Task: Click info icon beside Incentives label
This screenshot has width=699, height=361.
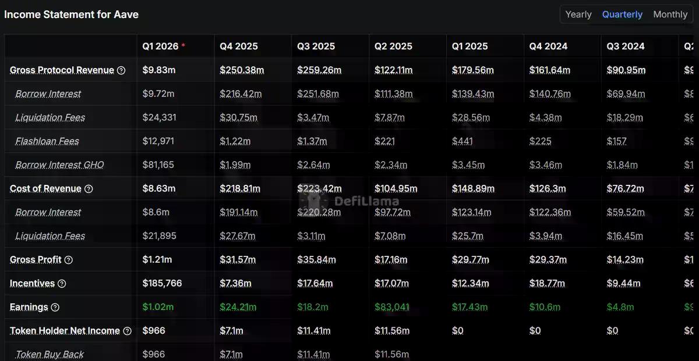Action: tap(62, 284)
